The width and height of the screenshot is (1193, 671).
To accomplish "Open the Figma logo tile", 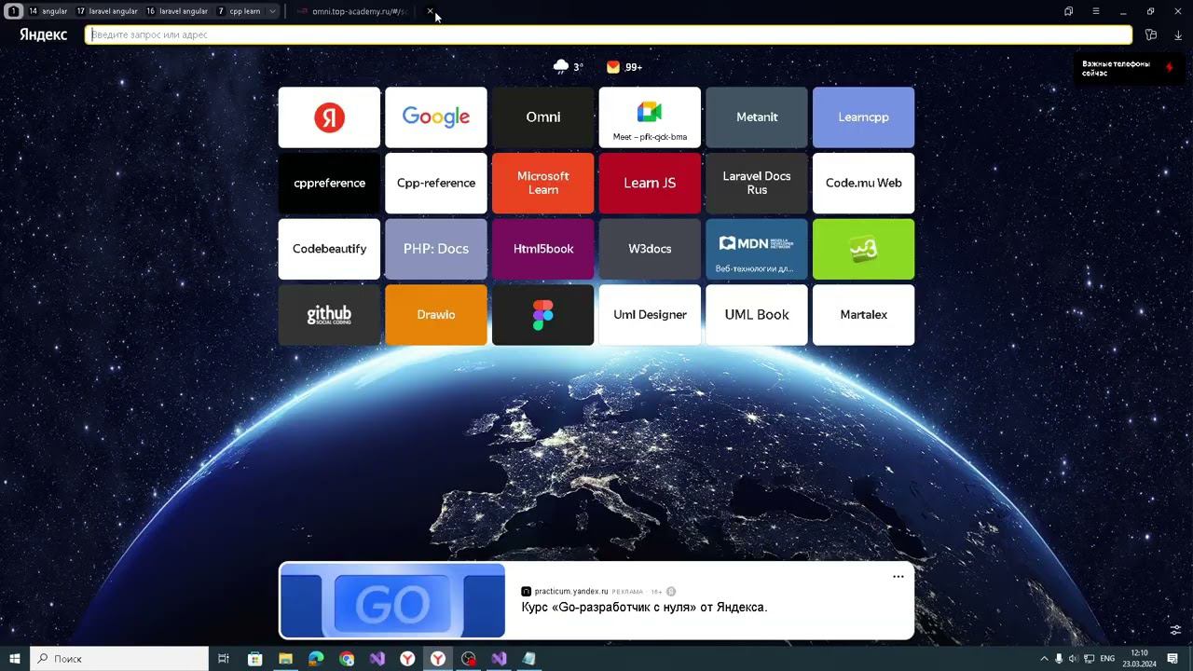I will [x=542, y=315].
